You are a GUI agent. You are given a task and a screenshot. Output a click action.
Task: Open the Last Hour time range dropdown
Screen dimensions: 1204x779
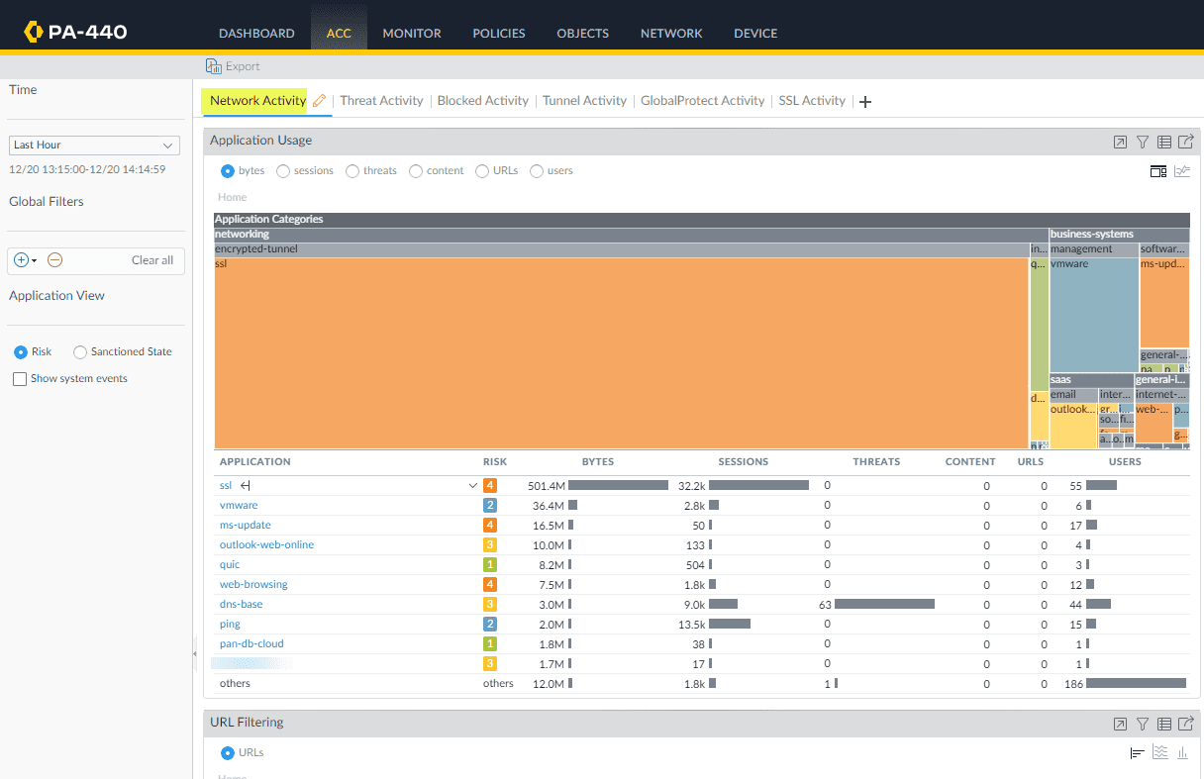point(94,146)
